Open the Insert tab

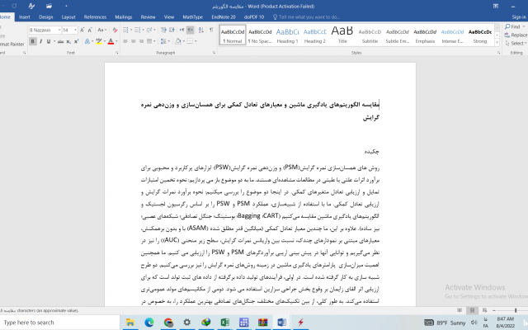click(24, 16)
